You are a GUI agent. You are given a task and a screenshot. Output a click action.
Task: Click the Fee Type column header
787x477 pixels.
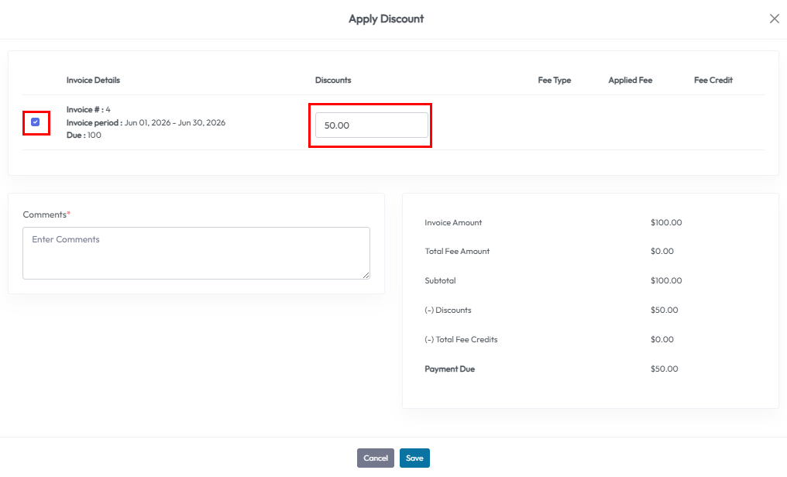pos(554,81)
